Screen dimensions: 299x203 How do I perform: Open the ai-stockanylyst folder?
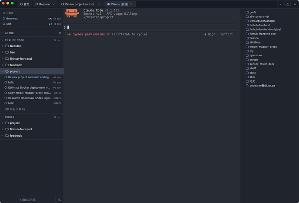tap(257, 16)
